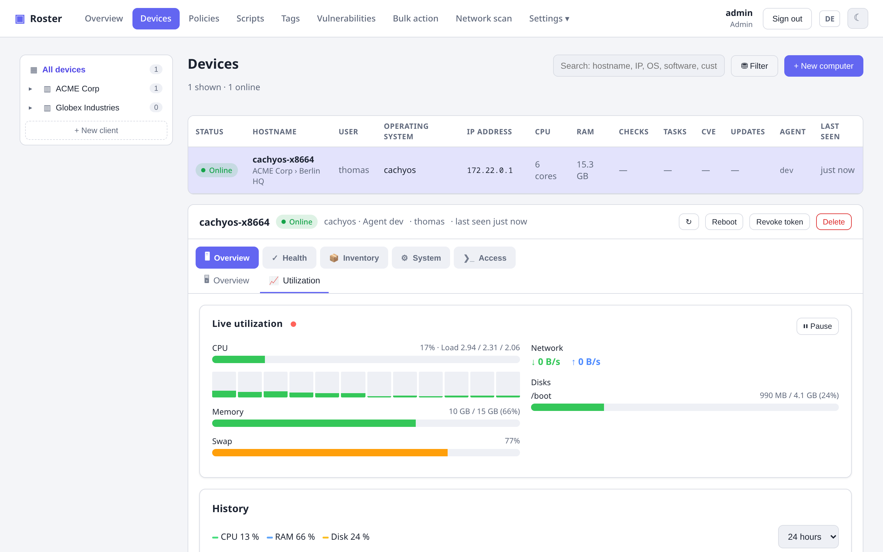Select the cachyos-x8664 row hostname
Viewport: 883px width, 552px height.
tap(283, 159)
